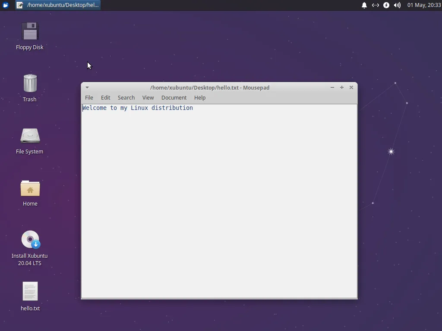Click the word 'Welcome' in the editor
442x331 pixels.
95,108
